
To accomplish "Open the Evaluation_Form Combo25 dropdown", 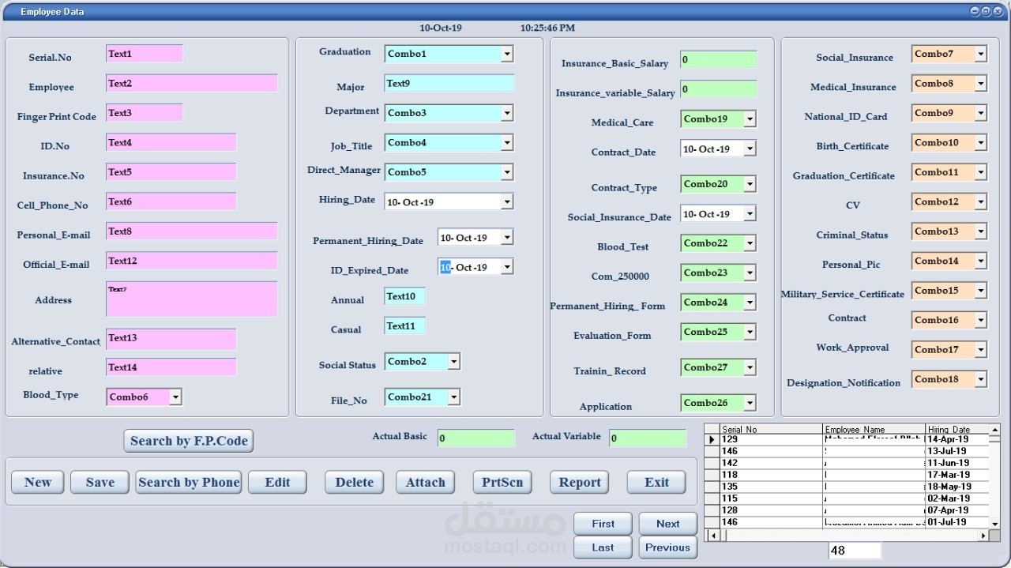I will pos(750,332).
